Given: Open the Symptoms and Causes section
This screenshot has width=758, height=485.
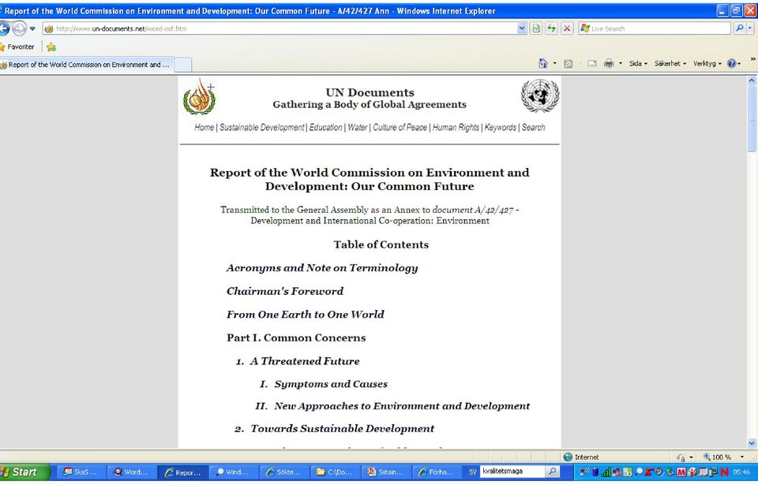Looking at the screenshot, I should click(x=331, y=384).
